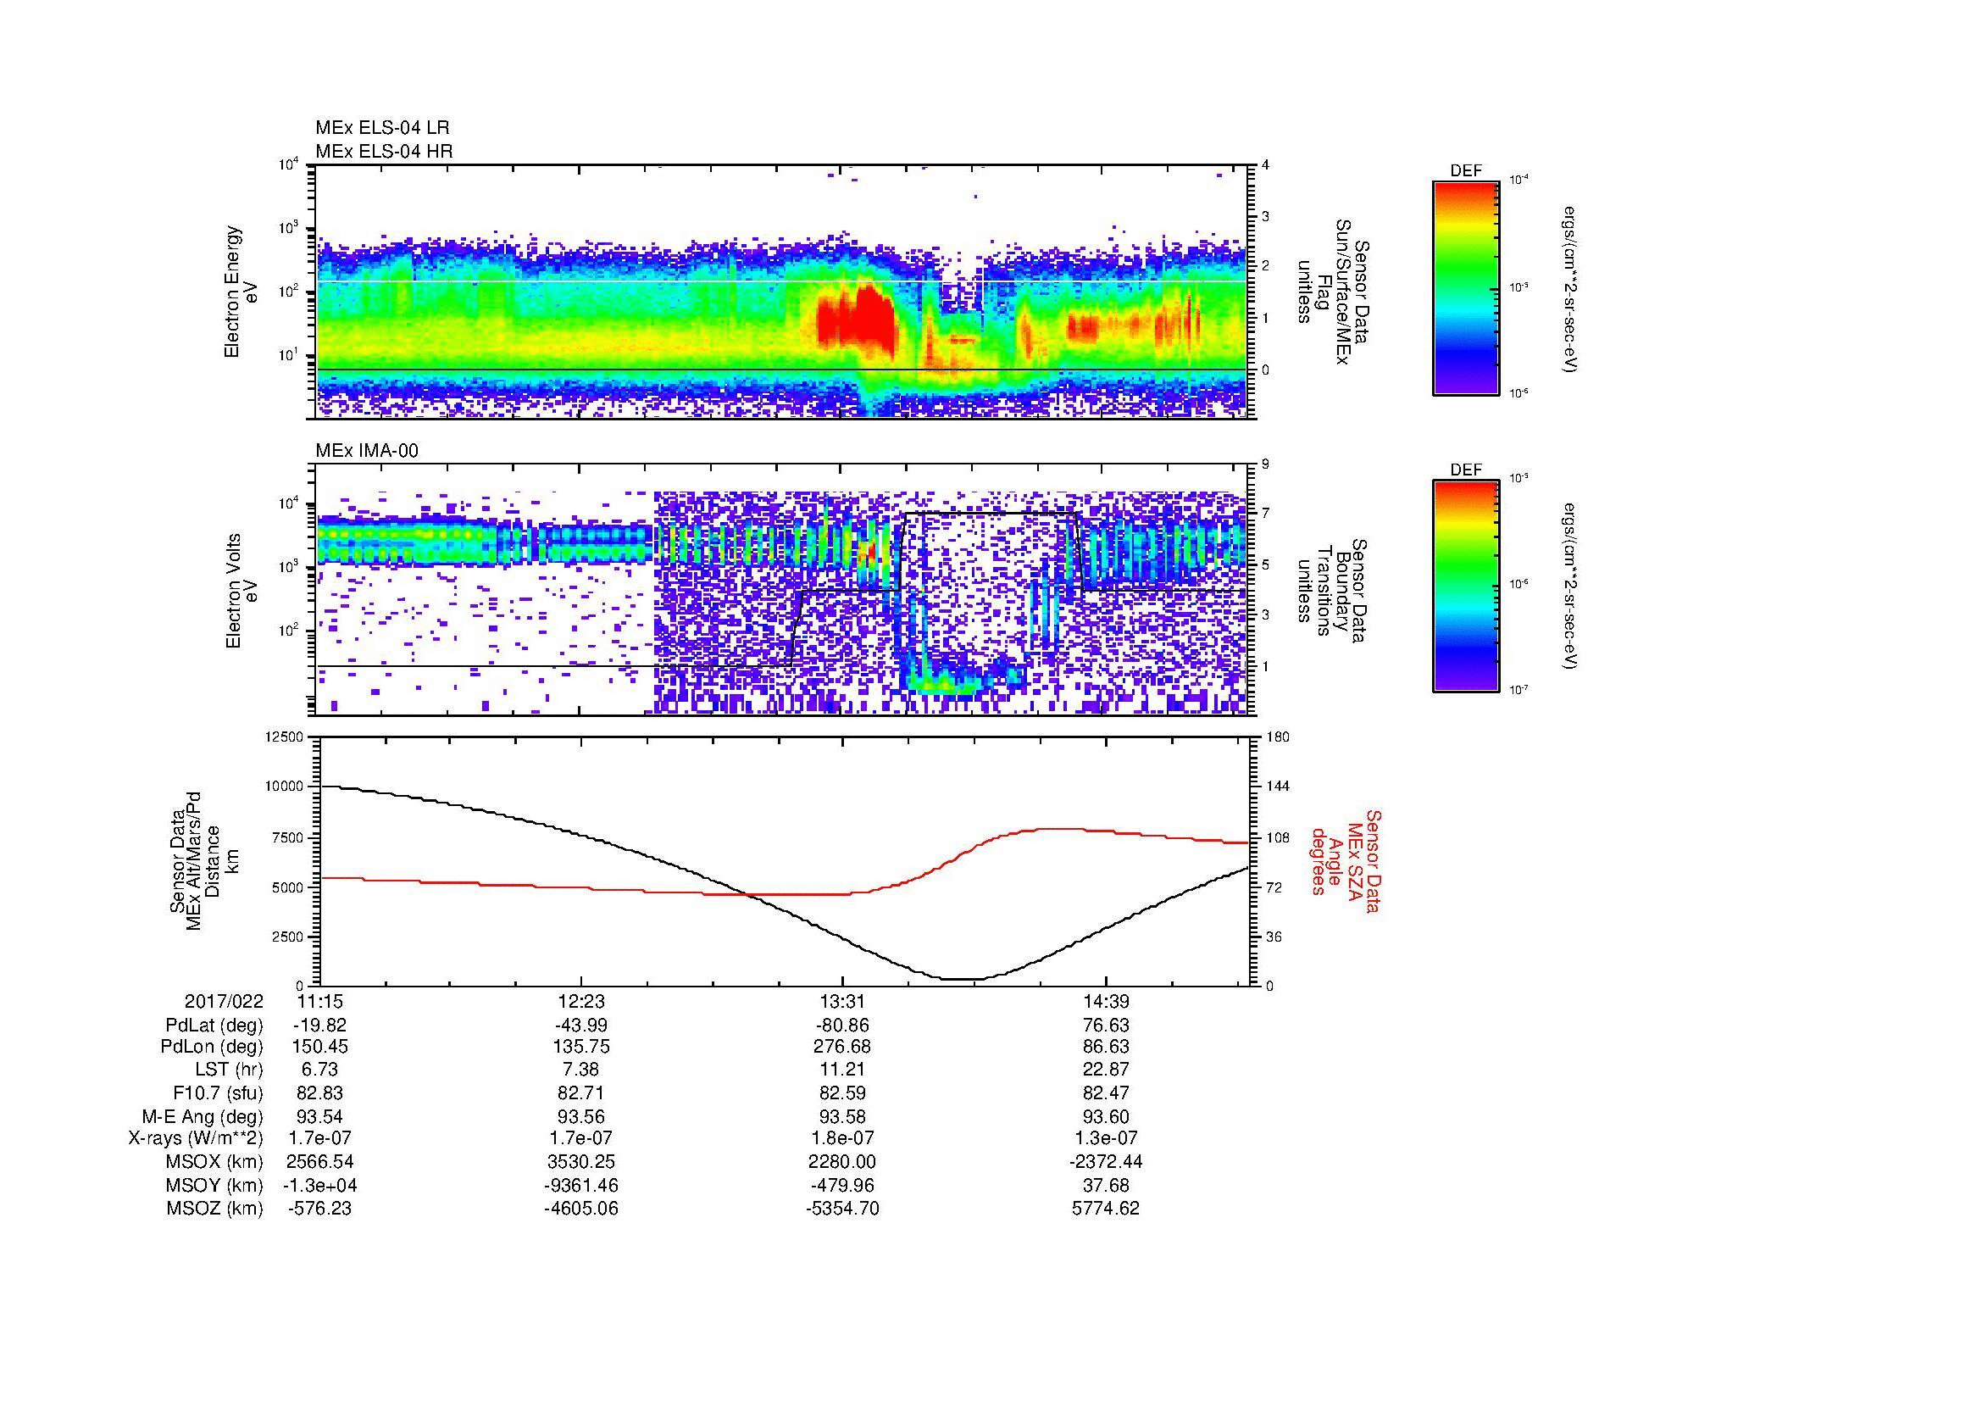The image size is (1982, 1401).
Task: Click the 'MSOX (km)' row label
Action: (x=214, y=1162)
